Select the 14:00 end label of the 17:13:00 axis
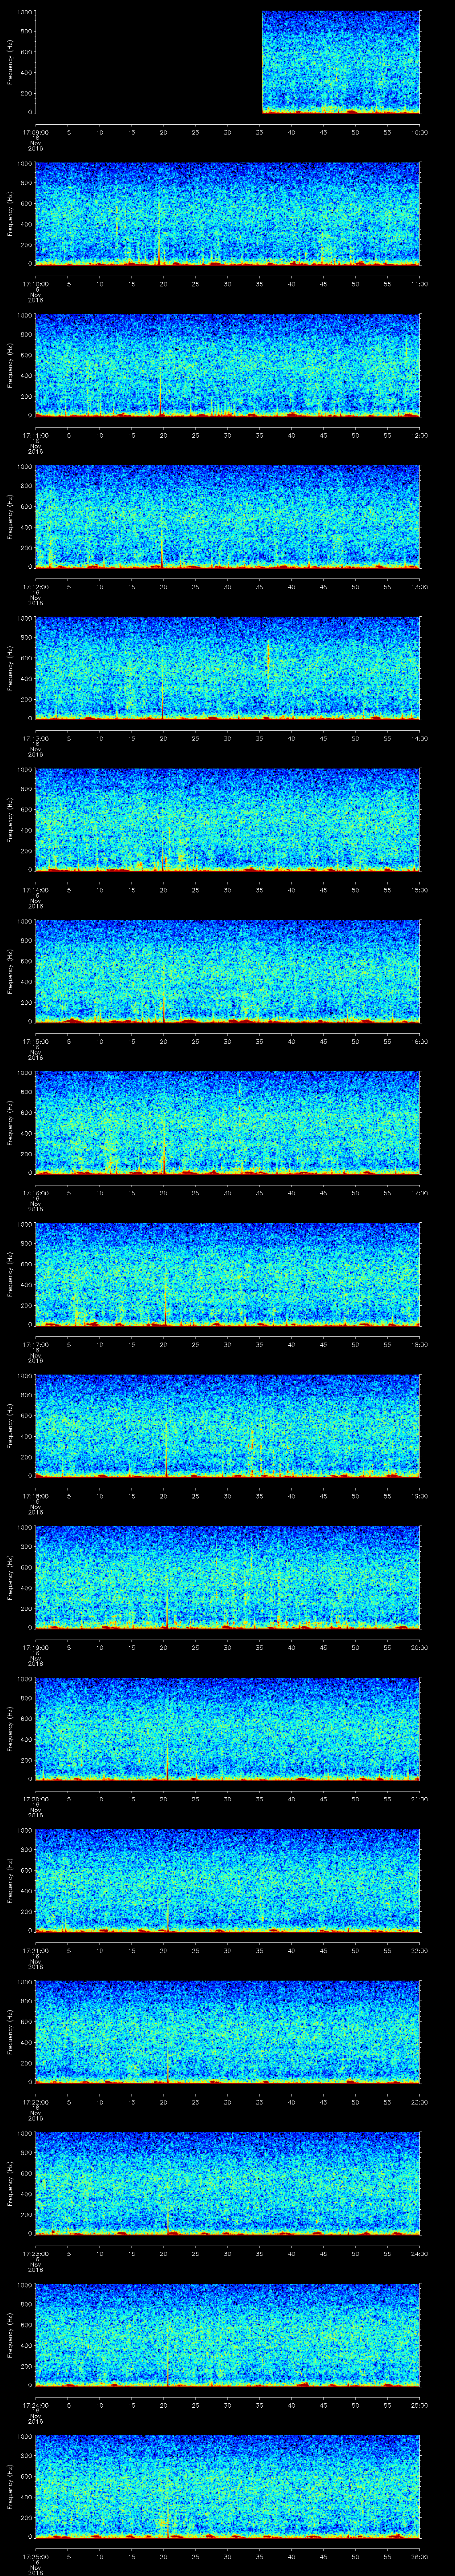The height and width of the screenshot is (2576, 455). tap(419, 738)
